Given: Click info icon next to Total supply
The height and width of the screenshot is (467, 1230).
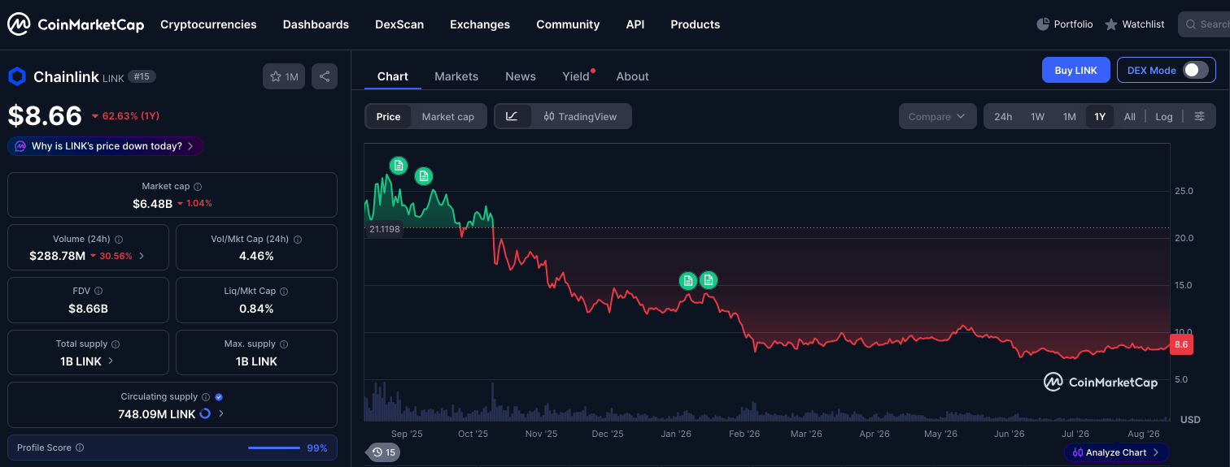Looking at the screenshot, I should coord(116,344).
